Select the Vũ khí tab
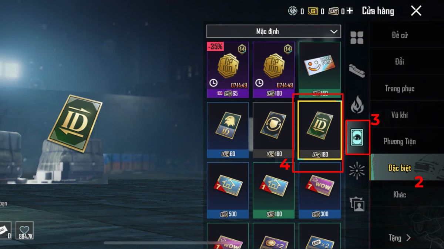The image size is (444, 249). click(x=400, y=115)
